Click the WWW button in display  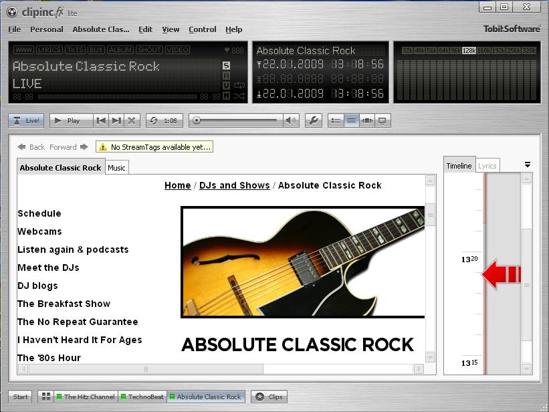[24, 49]
